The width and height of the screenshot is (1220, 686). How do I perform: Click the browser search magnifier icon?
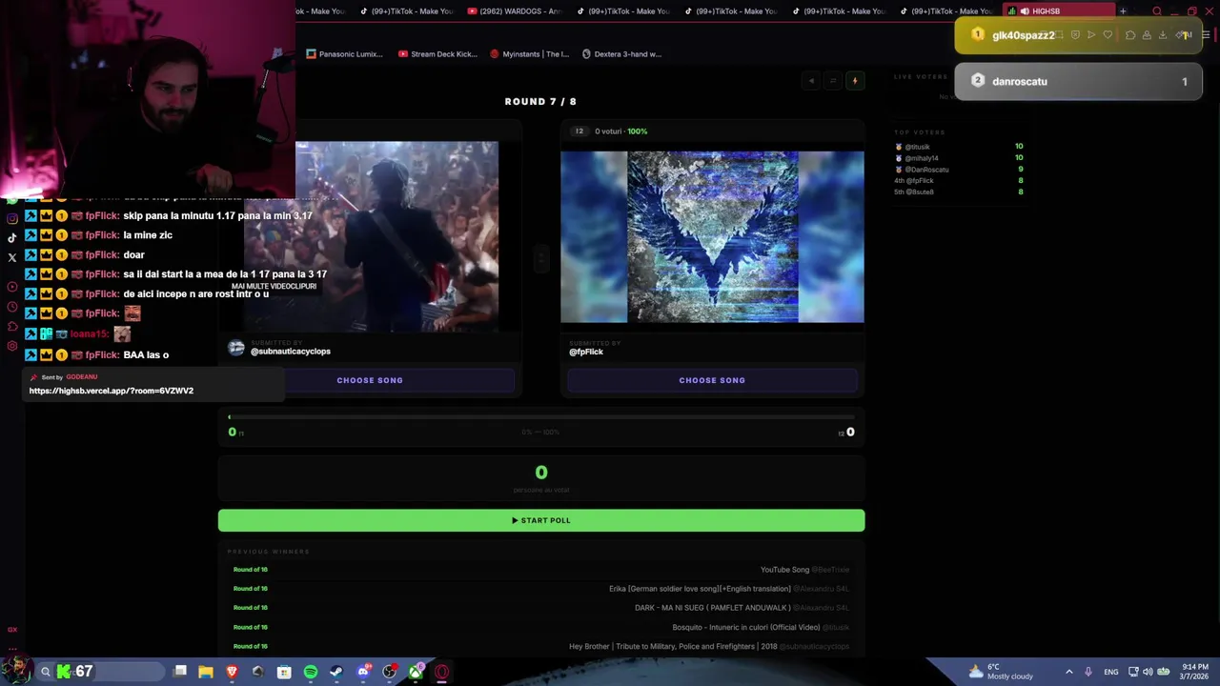tap(1157, 11)
